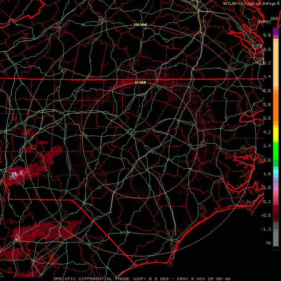The image size is (281, 281).
Task: Click the -1.3 scale value
Action: pos(266,229)
